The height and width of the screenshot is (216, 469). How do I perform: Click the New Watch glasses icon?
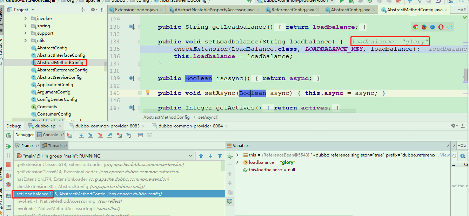click(x=230, y=156)
